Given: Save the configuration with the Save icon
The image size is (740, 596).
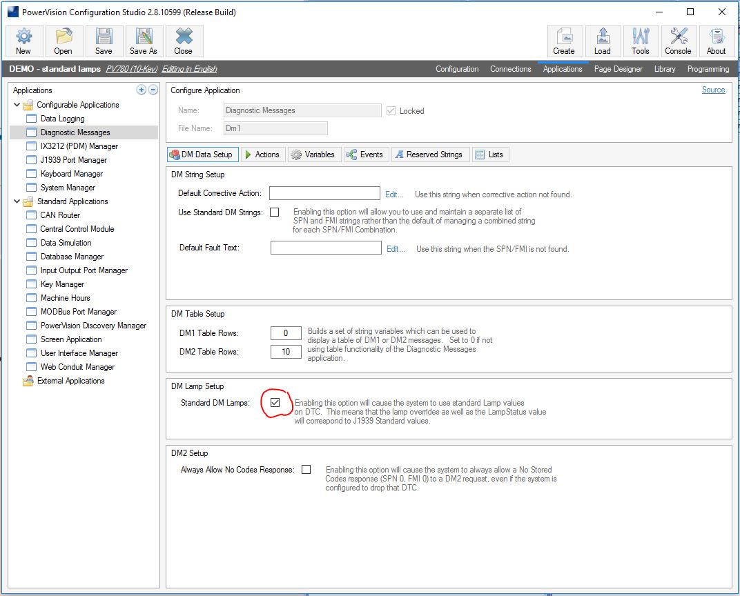Looking at the screenshot, I should point(104,37).
